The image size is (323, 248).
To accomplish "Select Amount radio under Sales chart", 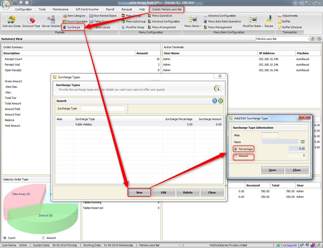I will pyautogui.click(x=43, y=238).
